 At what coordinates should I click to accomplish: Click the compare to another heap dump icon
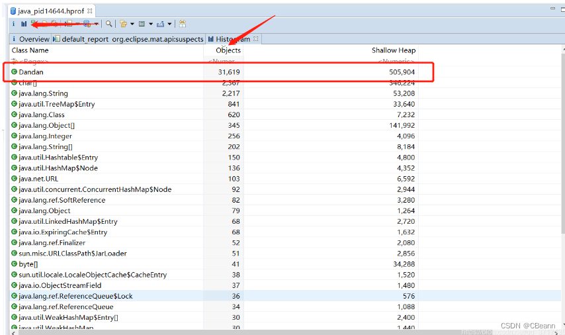tap(183, 24)
